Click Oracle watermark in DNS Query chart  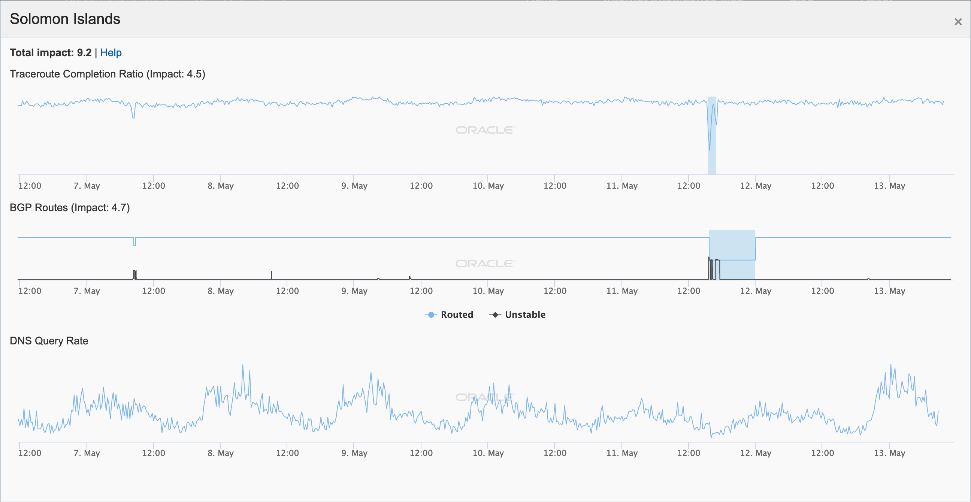click(x=485, y=397)
